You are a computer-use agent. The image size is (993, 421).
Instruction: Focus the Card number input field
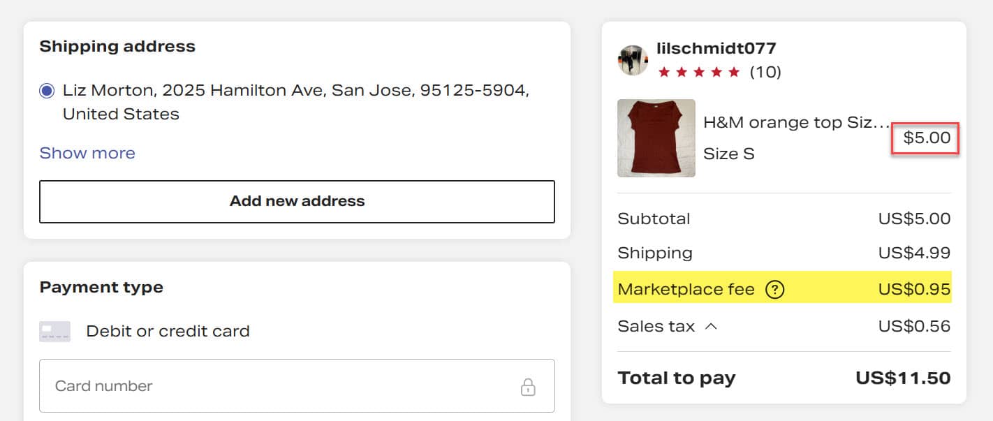click(279, 386)
